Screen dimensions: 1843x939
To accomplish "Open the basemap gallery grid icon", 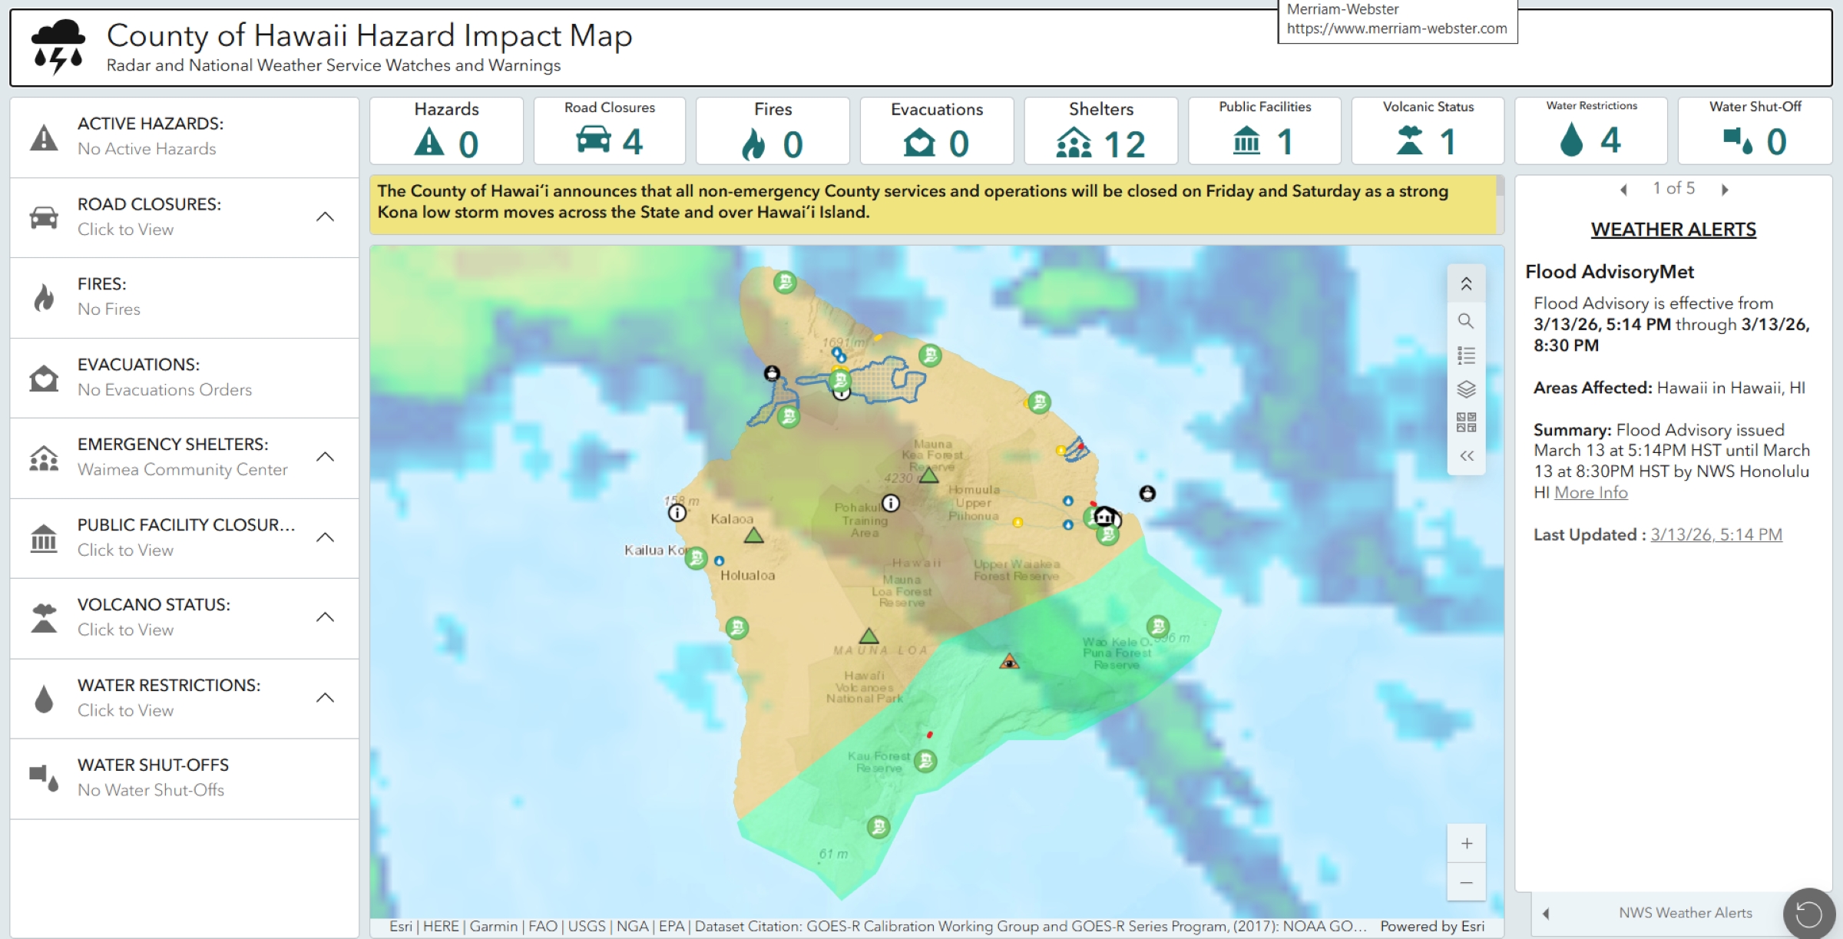I will point(1465,422).
